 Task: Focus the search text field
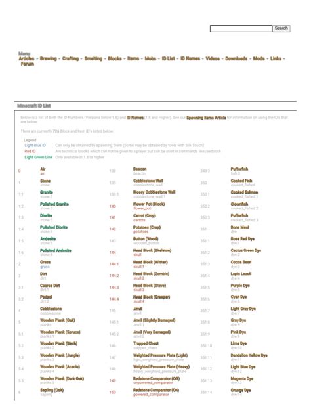tap(241, 29)
